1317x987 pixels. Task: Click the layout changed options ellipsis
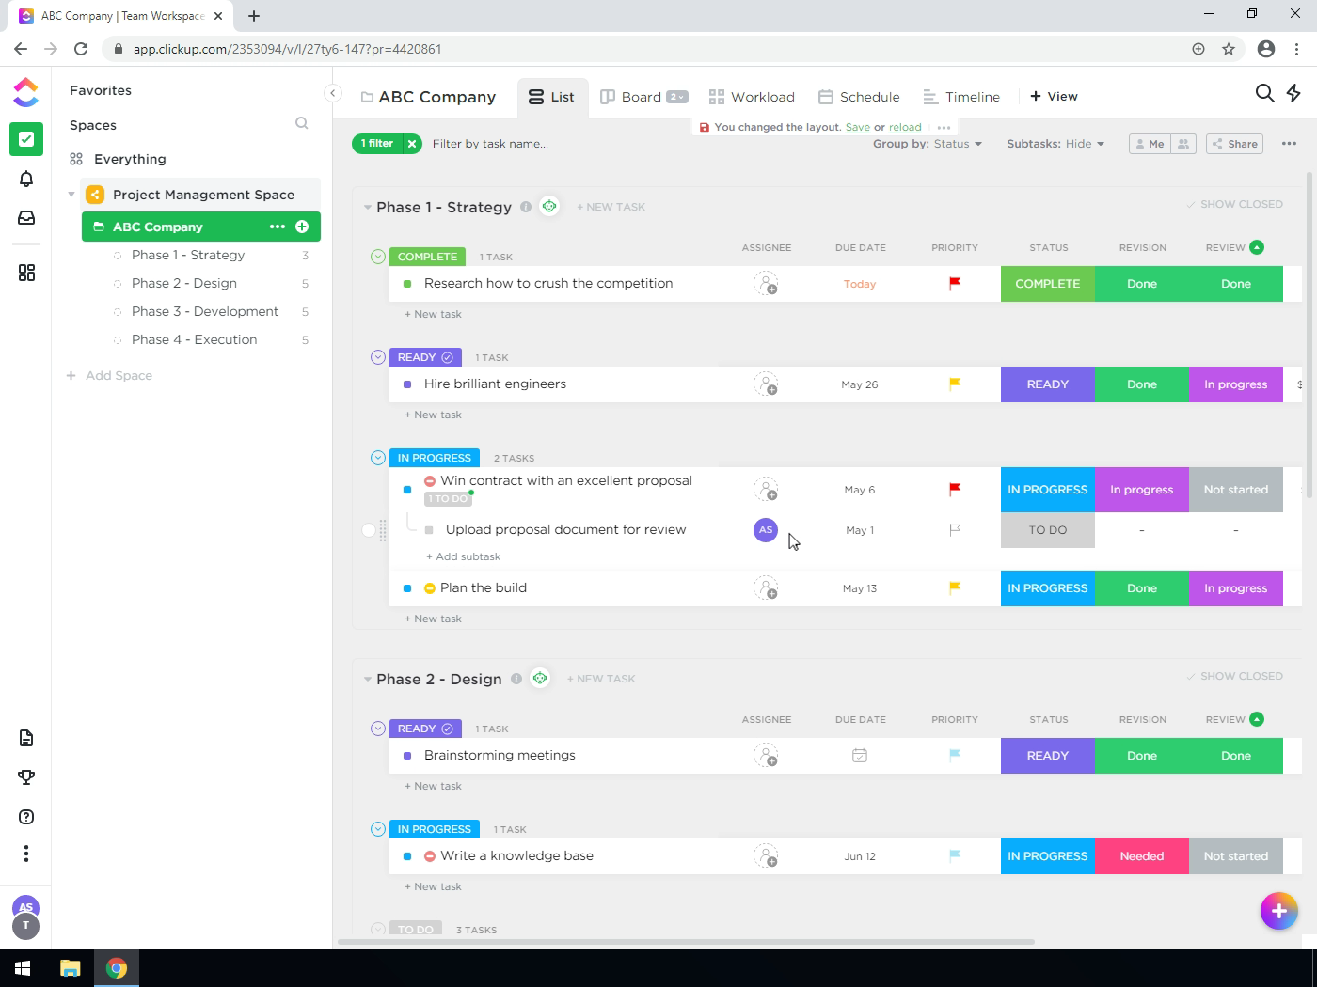944,128
